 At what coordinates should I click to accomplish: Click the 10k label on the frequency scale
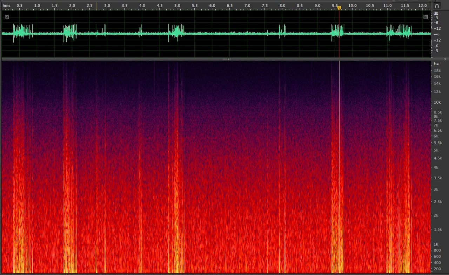(x=437, y=102)
